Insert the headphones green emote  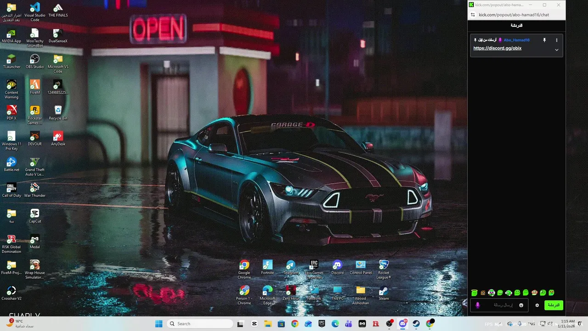click(x=509, y=292)
